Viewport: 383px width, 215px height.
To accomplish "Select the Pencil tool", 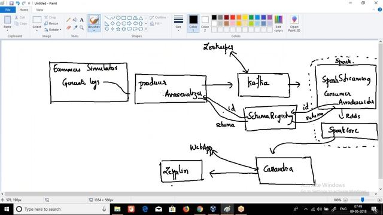I will (69, 20).
